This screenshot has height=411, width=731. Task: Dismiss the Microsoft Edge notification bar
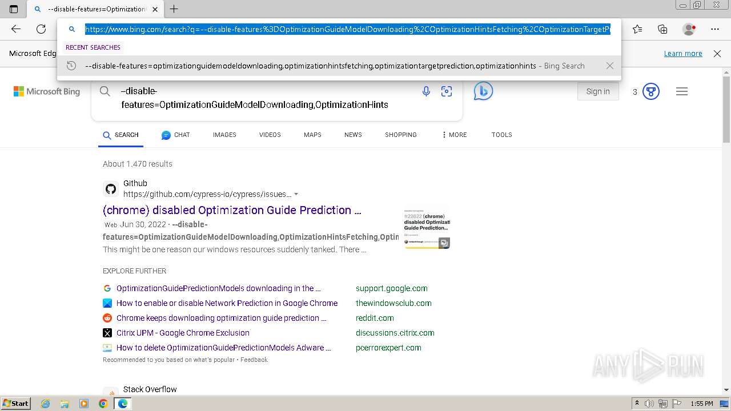717,54
